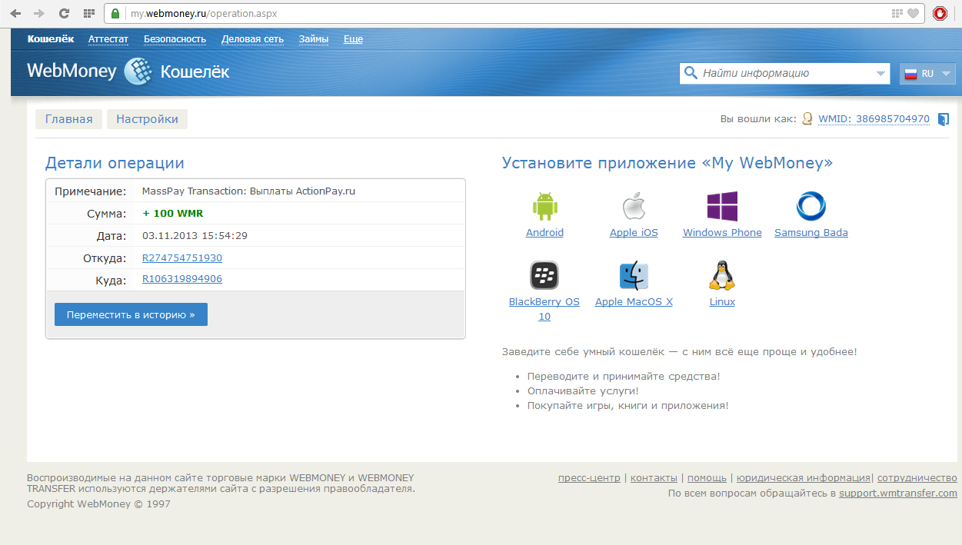Open the Займы top menu item
Viewport: 962px width, 545px height.
pyautogui.click(x=313, y=39)
